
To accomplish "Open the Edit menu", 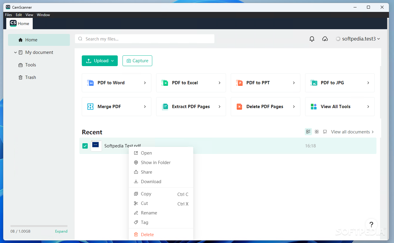I will pos(19,15).
